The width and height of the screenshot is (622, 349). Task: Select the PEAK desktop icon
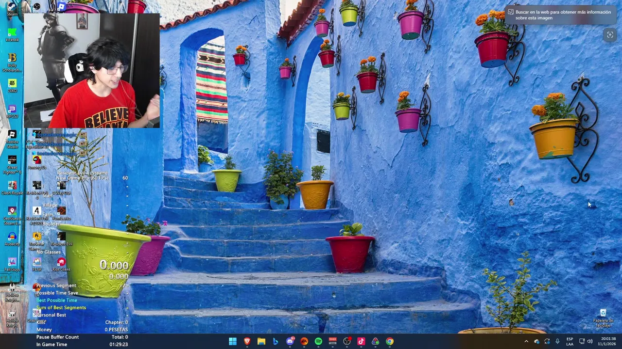[37, 264]
